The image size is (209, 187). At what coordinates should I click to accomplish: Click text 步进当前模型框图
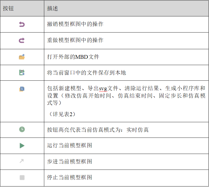click(70, 161)
